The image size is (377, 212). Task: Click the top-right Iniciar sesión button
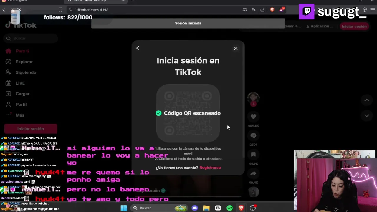(354, 26)
